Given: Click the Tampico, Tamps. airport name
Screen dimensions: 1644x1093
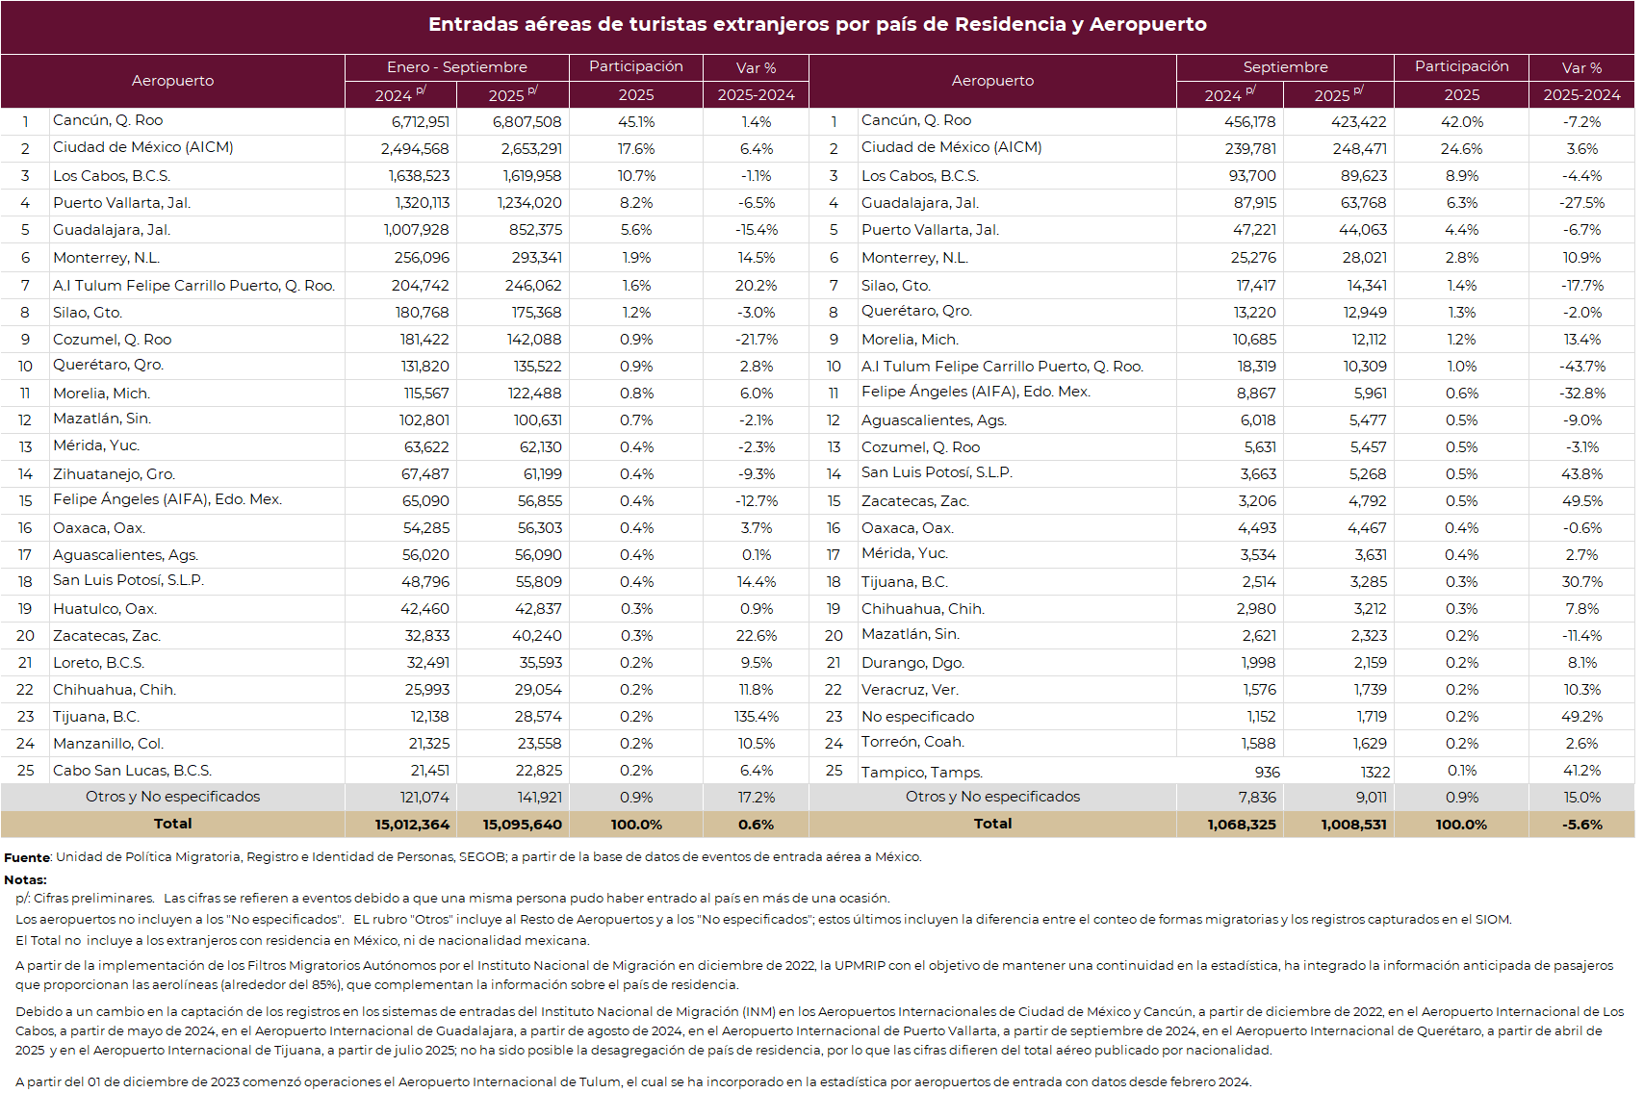Looking at the screenshot, I should 921,773.
